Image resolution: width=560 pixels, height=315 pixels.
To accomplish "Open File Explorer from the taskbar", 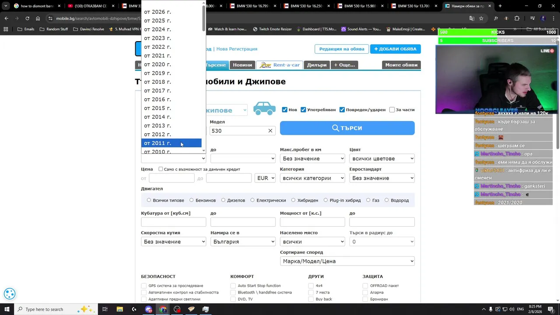I will (119, 309).
